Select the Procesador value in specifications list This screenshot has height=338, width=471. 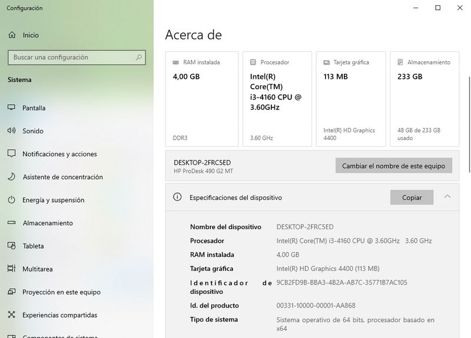354,241
